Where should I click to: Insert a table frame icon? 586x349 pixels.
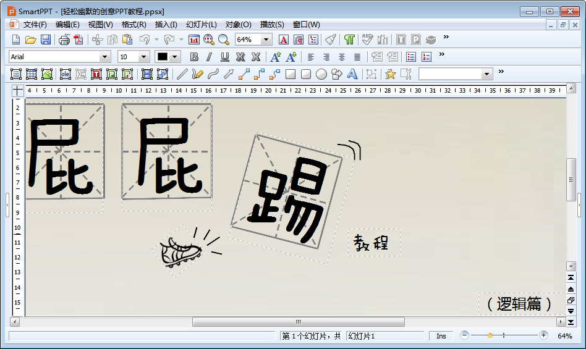pyautogui.click(x=32, y=74)
